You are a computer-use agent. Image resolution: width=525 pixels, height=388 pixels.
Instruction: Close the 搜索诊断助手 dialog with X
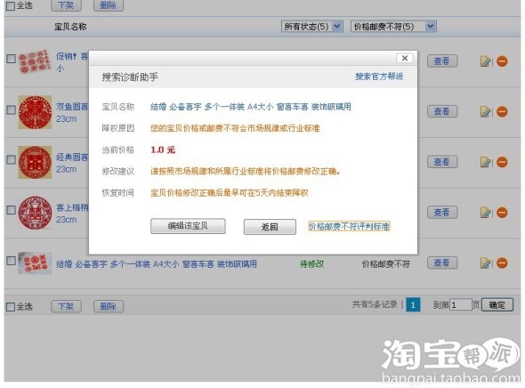405,58
